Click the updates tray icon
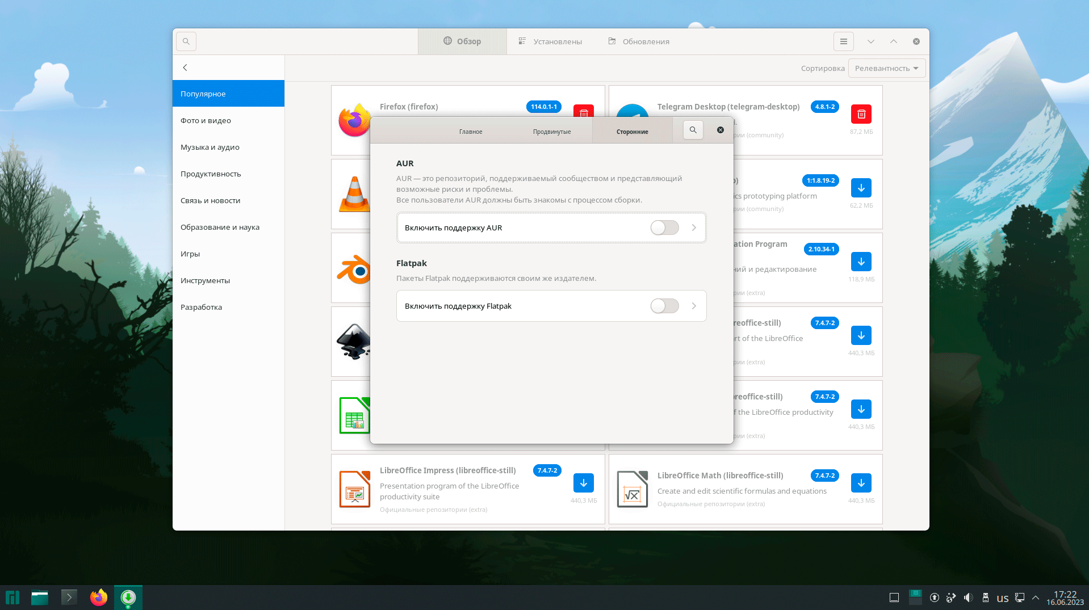Image resolution: width=1089 pixels, height=610 pixels. tap(934, 598)
